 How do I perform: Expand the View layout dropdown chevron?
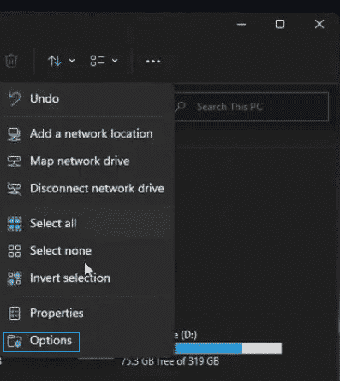click(x=115, y=61)
